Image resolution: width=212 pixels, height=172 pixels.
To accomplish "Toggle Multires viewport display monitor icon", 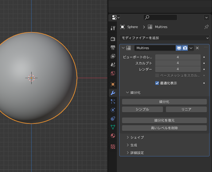I will pyautogui.click(x=179, y=48).
